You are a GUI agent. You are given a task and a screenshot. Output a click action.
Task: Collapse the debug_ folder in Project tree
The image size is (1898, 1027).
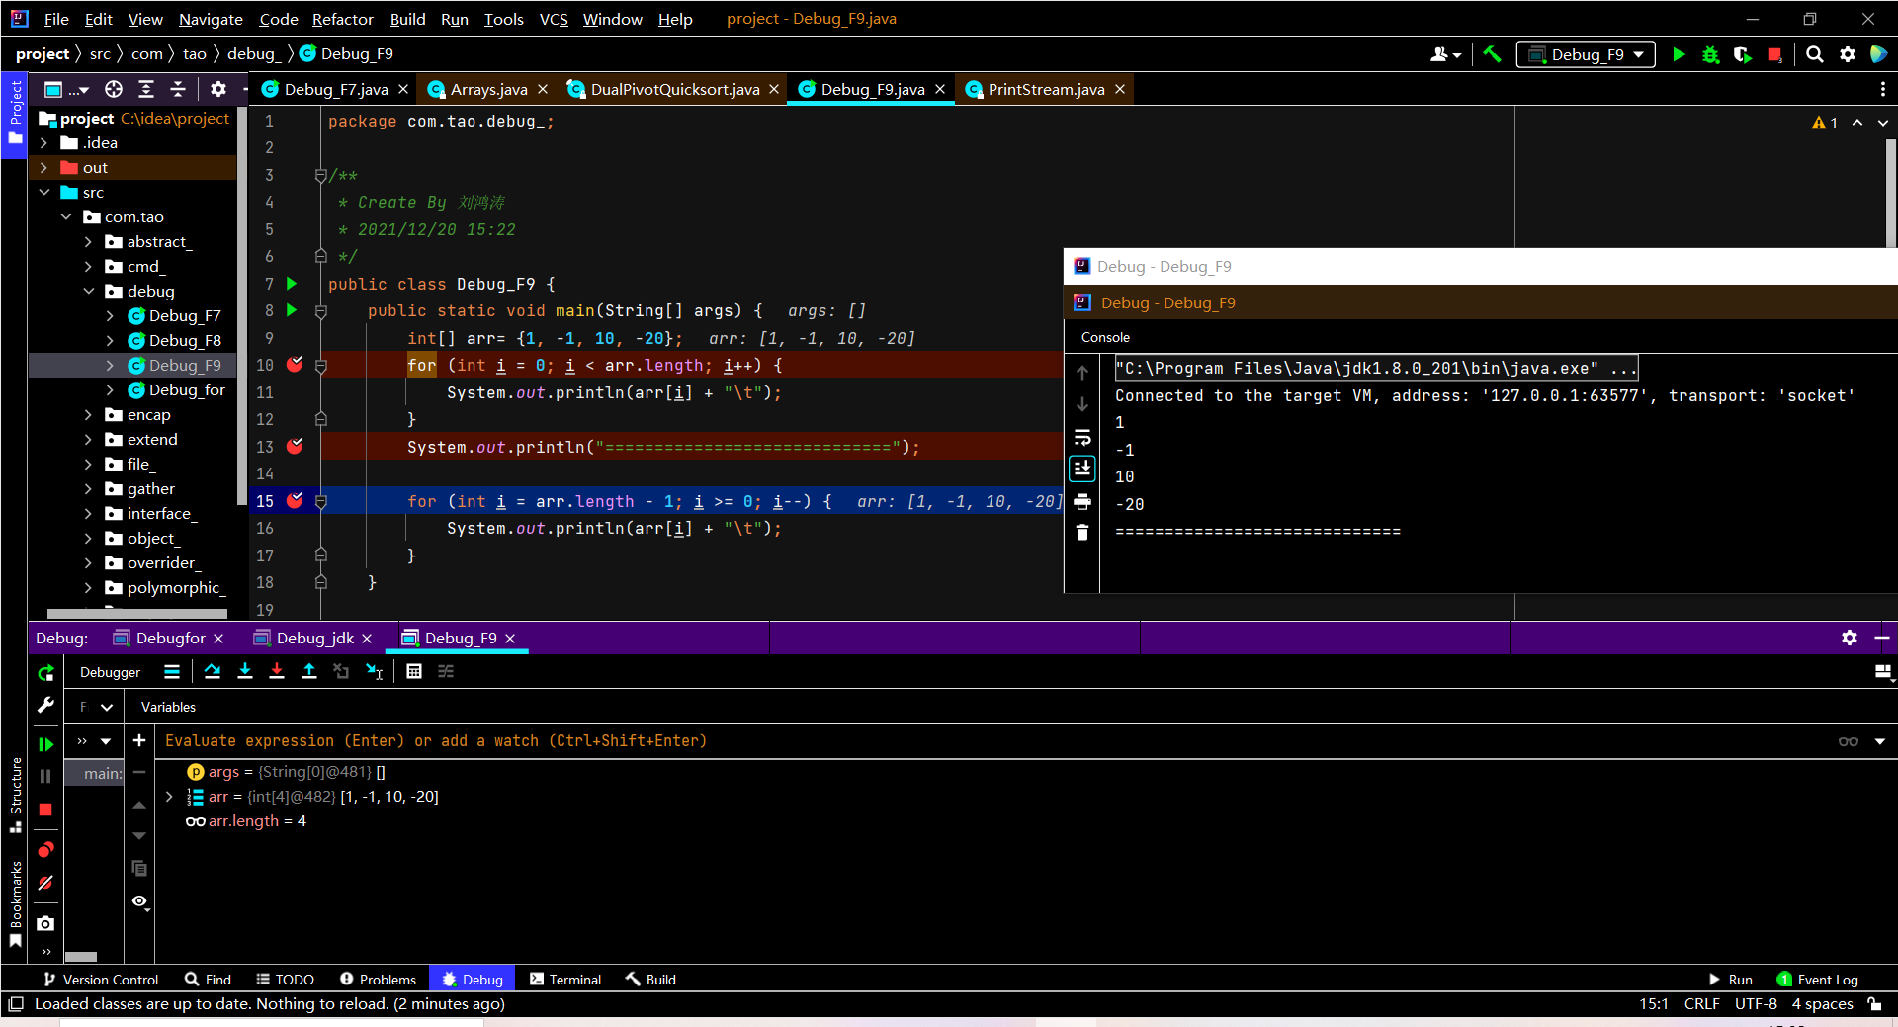coord(89,291)
